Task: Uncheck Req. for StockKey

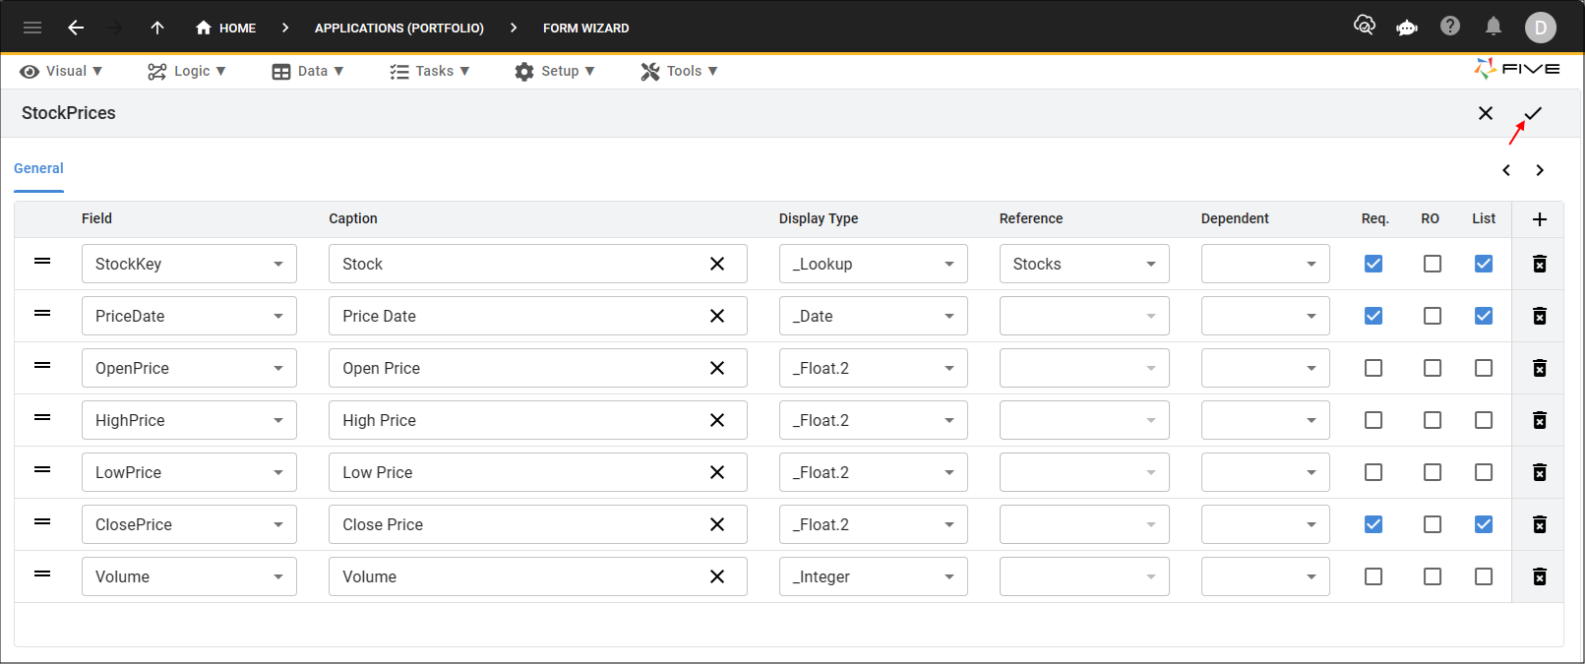Action: (1373, 264)
